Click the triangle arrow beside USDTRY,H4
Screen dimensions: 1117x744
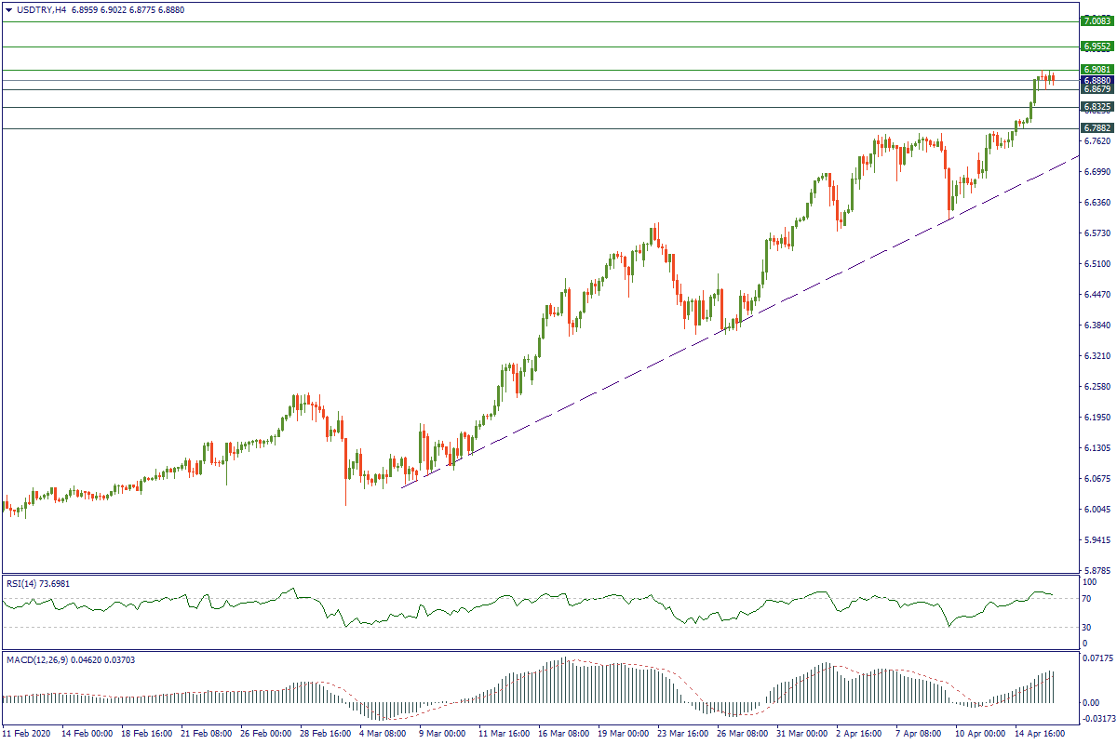(x=9, y=8)
